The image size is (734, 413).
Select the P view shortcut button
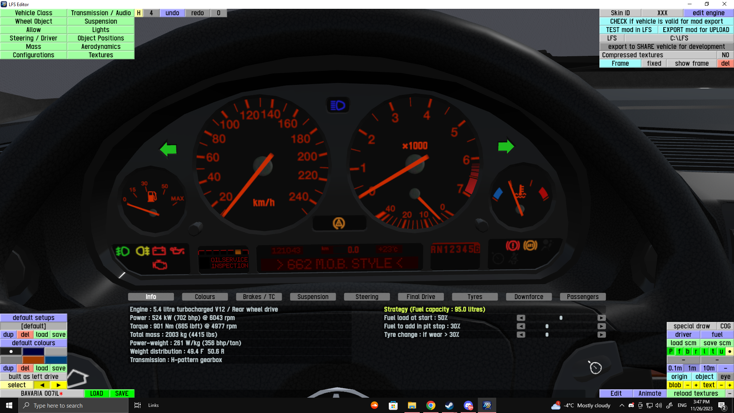click(671, 351)
